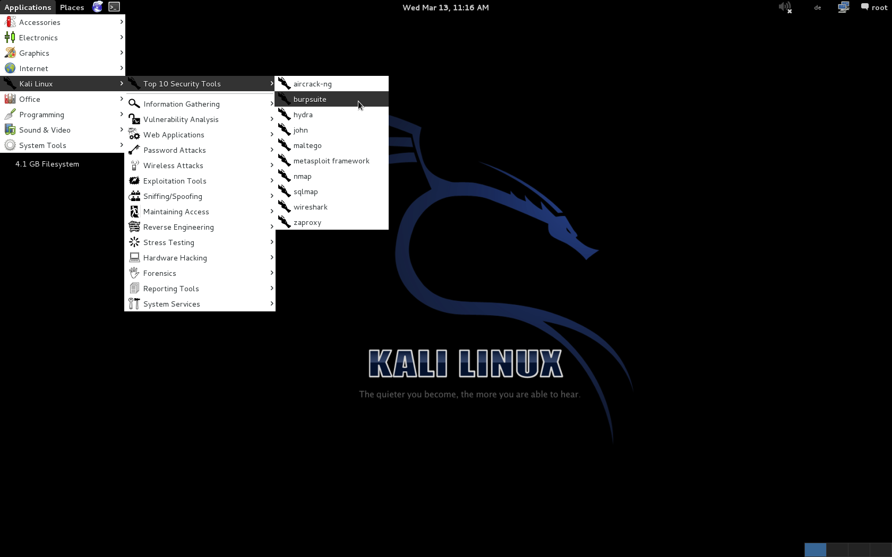Click the System Tools gear icon
892x557 pixels.
(x=10, y=145)
